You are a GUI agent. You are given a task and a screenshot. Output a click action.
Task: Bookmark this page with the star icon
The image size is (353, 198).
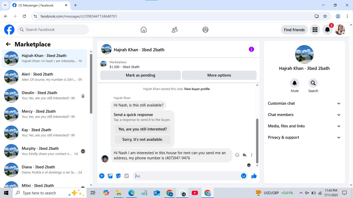click(325, 16)
